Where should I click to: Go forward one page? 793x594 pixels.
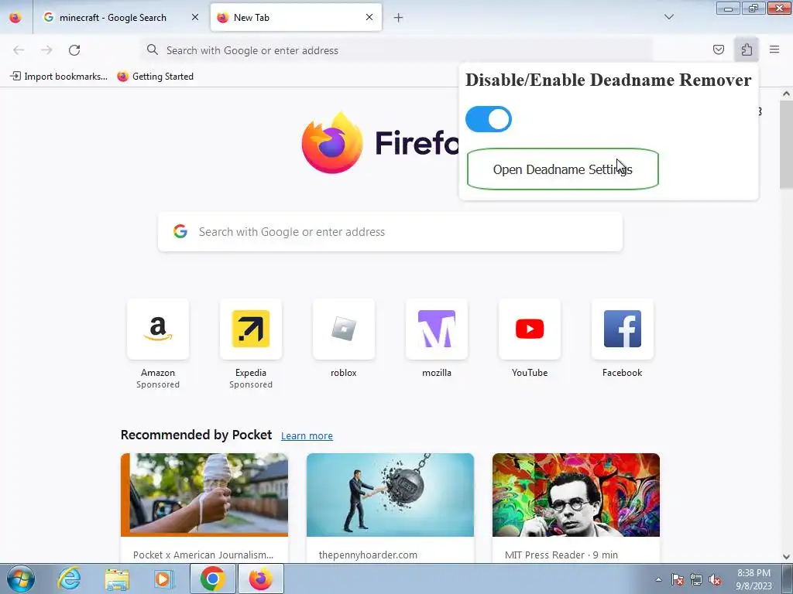click(46, 50)
